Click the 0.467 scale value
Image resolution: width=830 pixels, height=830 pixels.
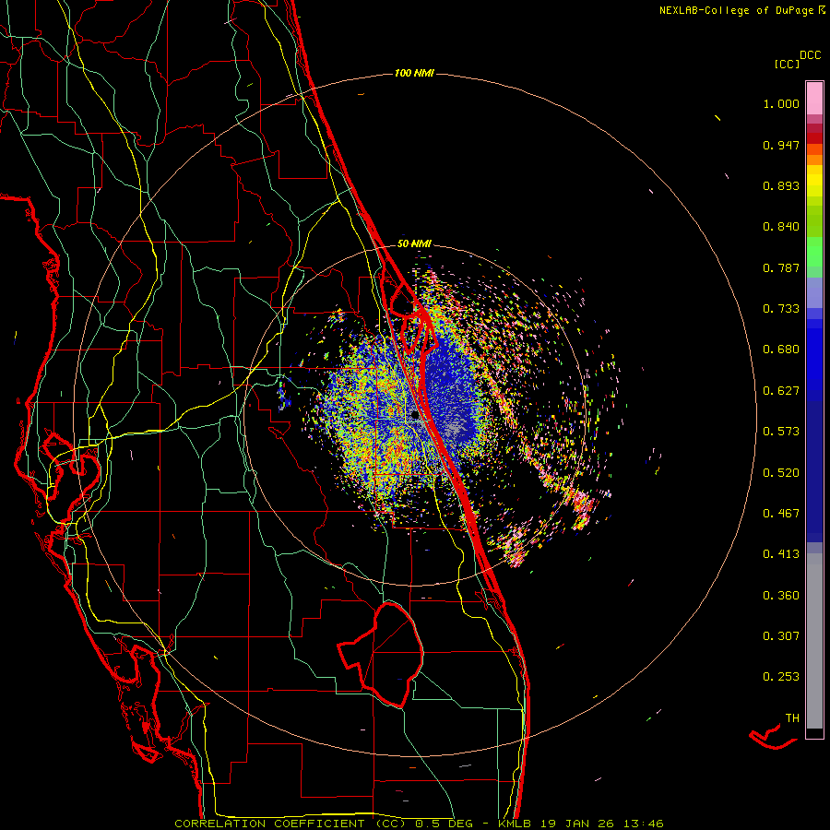[x=781, y=514]
